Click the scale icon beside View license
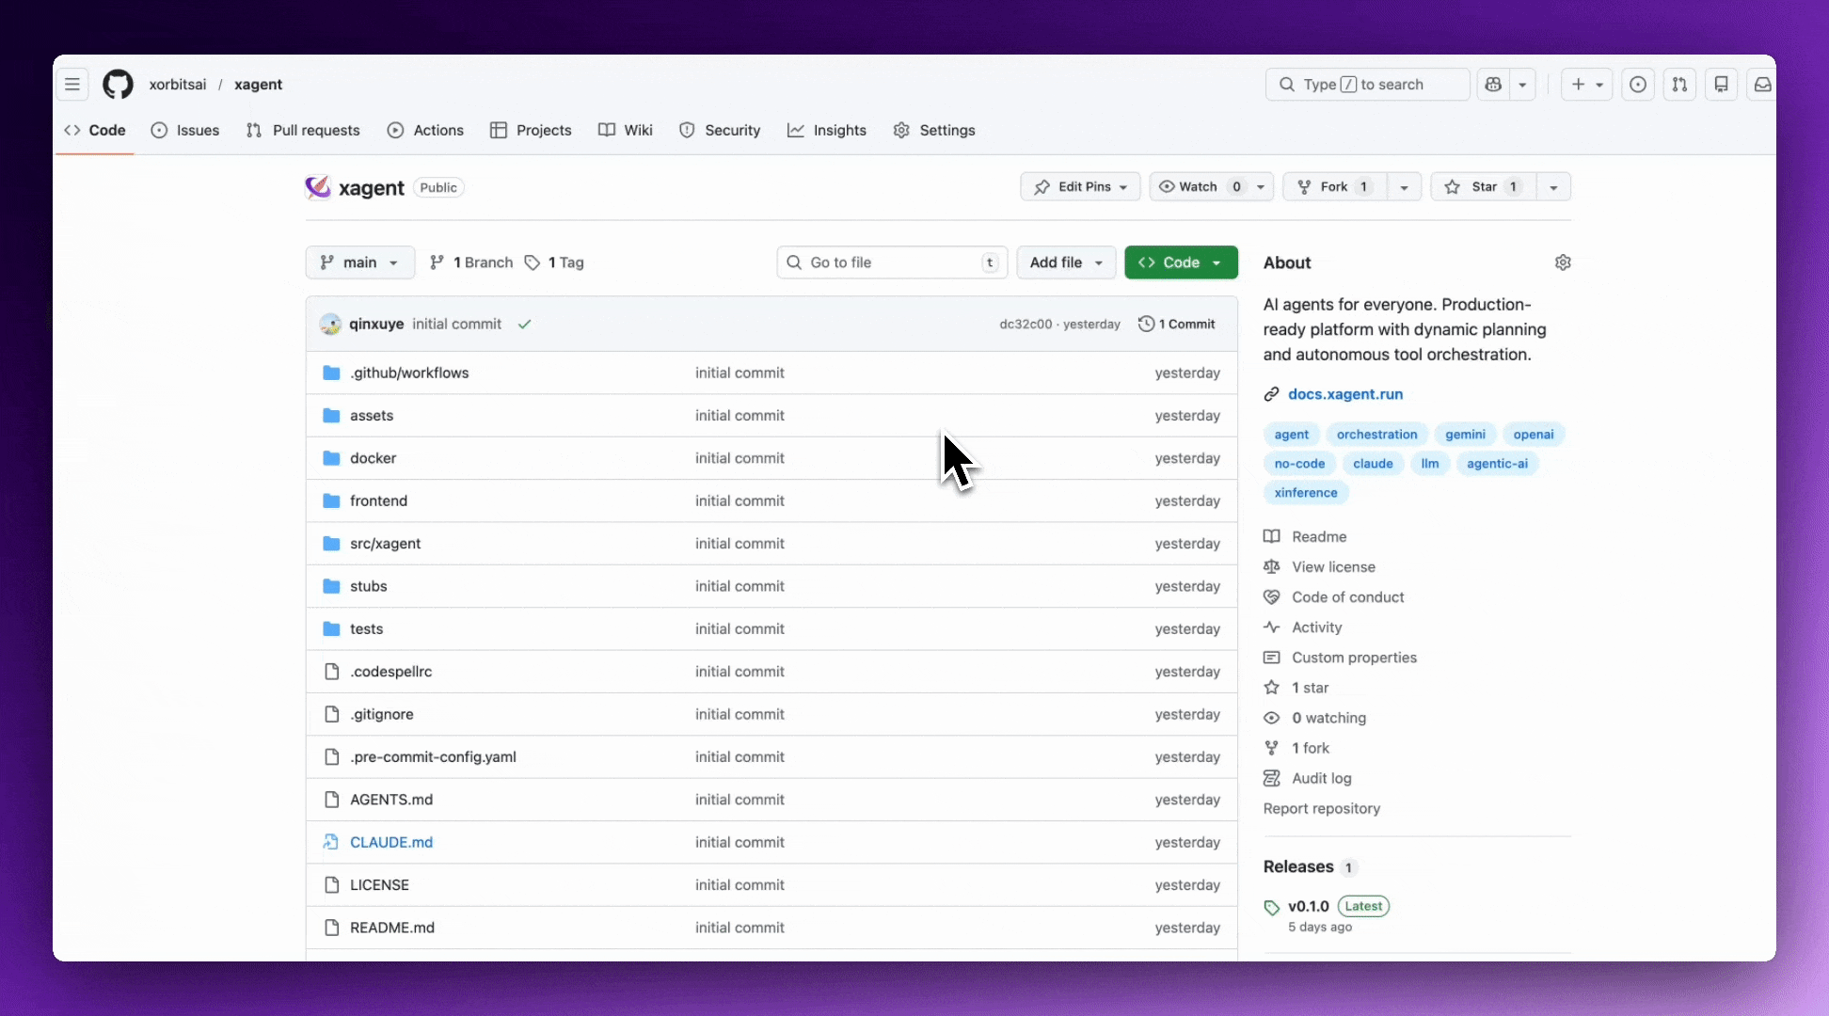This screenshot has width=1829, height=1016. [1271, 566]
